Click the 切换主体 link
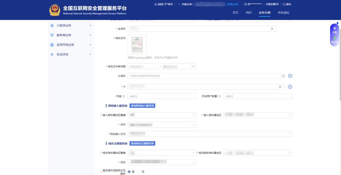Viewport: 341px width, 175px height. pos(233,4)
